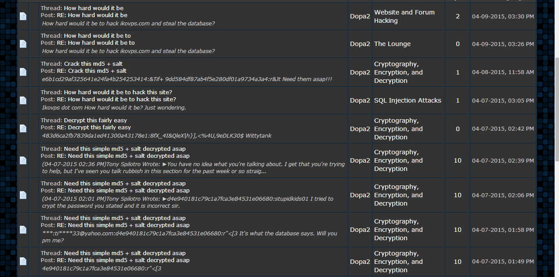Image resolution: width=559 pixels, height=277 pixels.
Task: Click the post icon for the 01:58 PM post
Action: (23, 230)
